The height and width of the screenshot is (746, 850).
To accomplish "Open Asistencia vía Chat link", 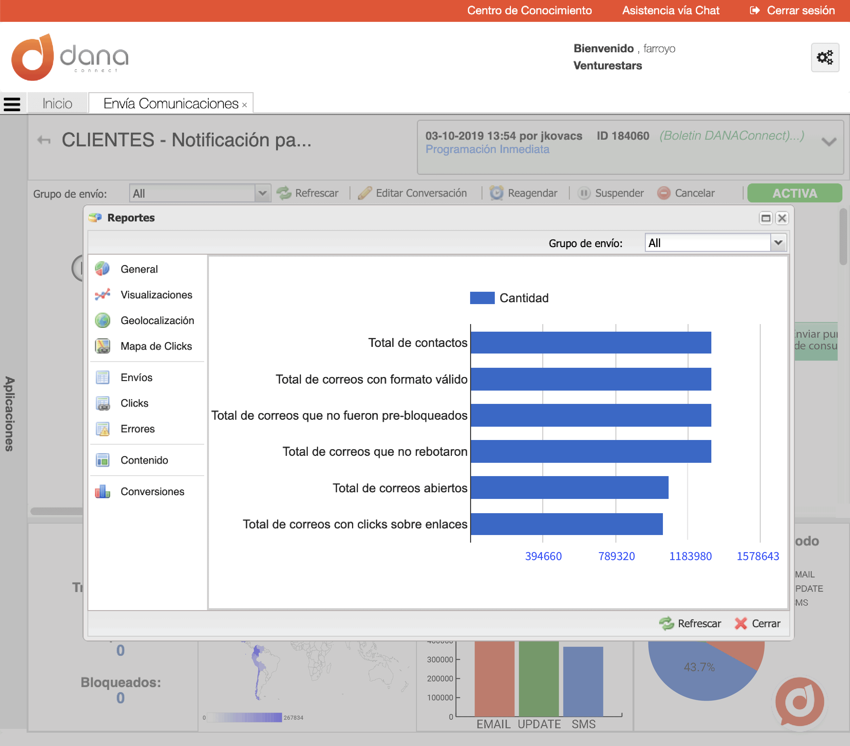I will 671,10.
